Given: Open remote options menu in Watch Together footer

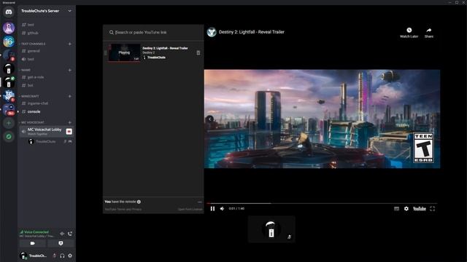Looking at the screenshot, I should point(199,202).
